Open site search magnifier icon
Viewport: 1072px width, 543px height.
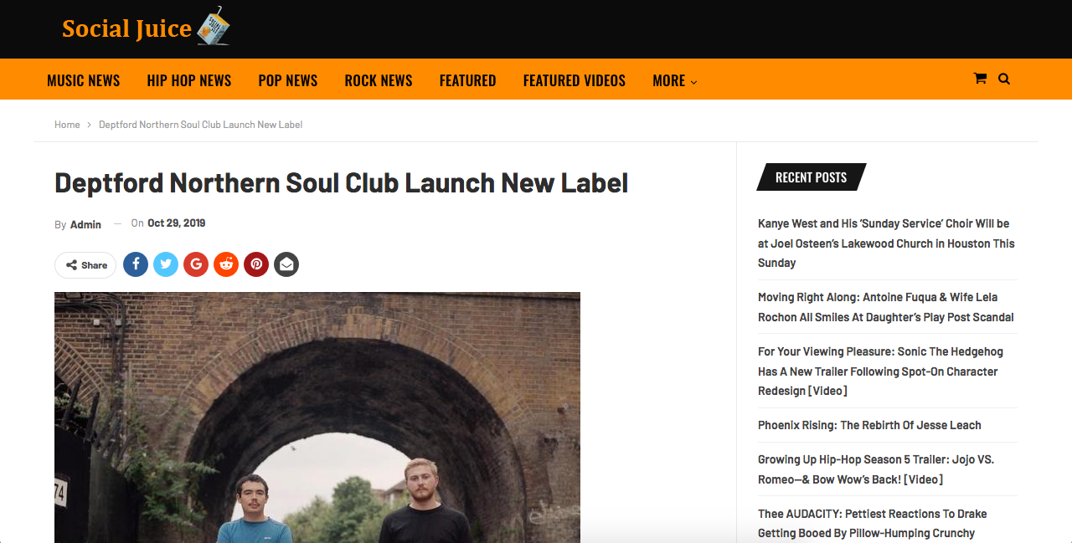(x=1004, y=79)
